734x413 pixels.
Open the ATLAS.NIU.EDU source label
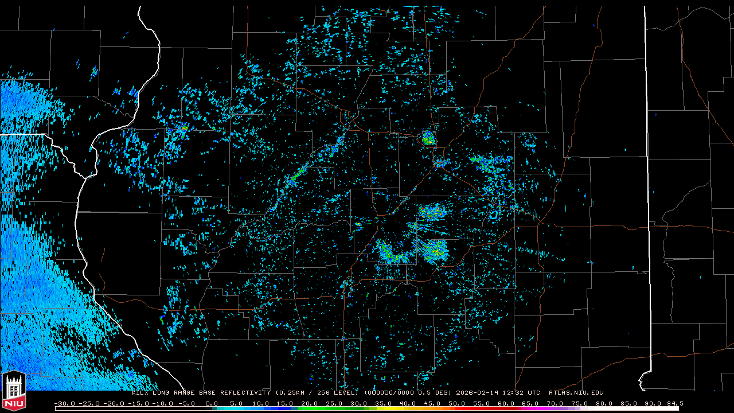[x=576, y=393]
